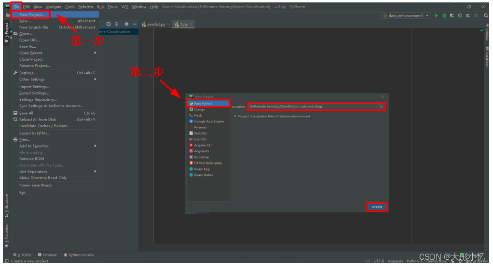The height and width of the screenshot is (266, 493).
Task: Open the Navigate menu in menu bar
Action: coord(54,7)
